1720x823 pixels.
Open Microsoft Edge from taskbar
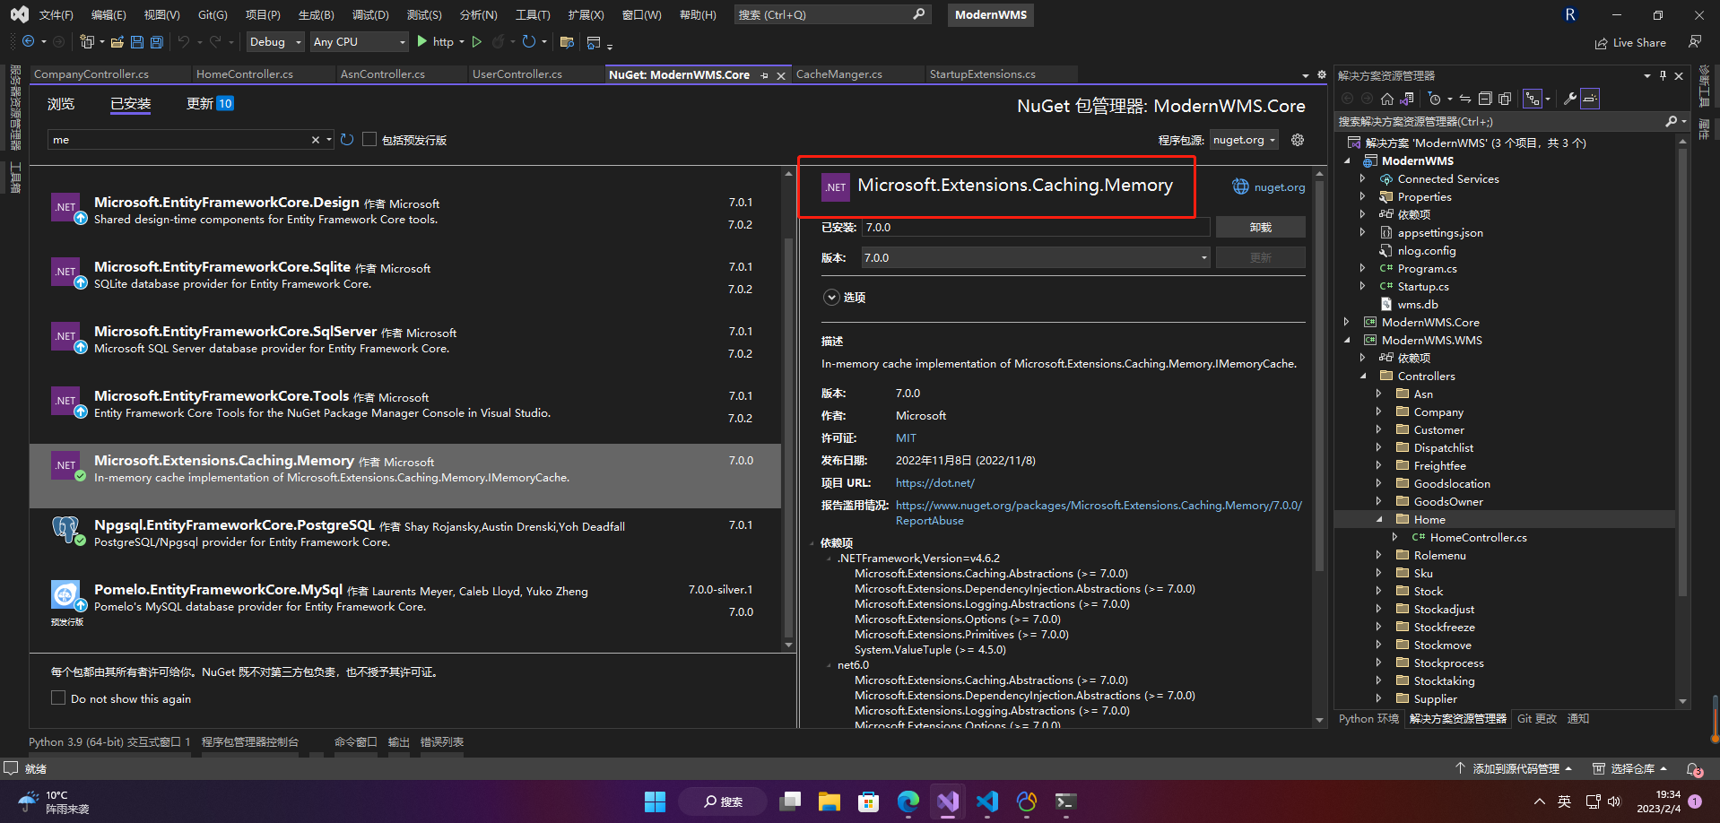(x=908, y=801)
